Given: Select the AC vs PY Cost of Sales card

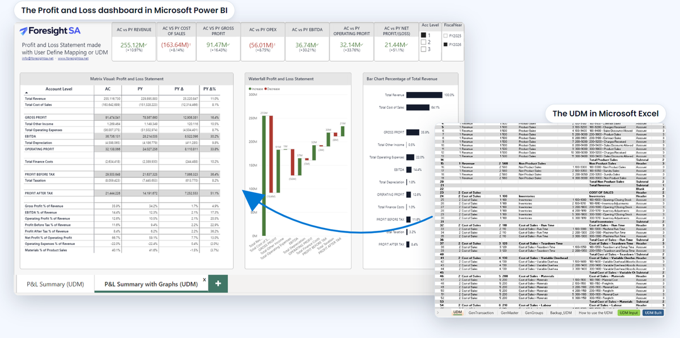Looking at the screenshot, I should [177, 41].
